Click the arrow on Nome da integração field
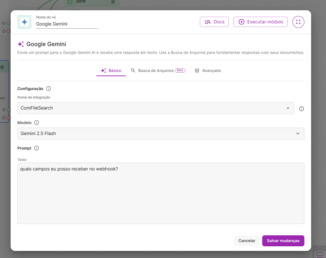This screenshot has height=258, width=326. (x=288, y=108)
